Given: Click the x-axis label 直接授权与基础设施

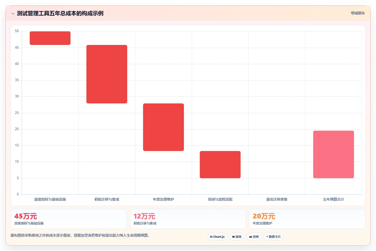Looking at the screenshot, I should pyautogui.click(x=50, y=199).
